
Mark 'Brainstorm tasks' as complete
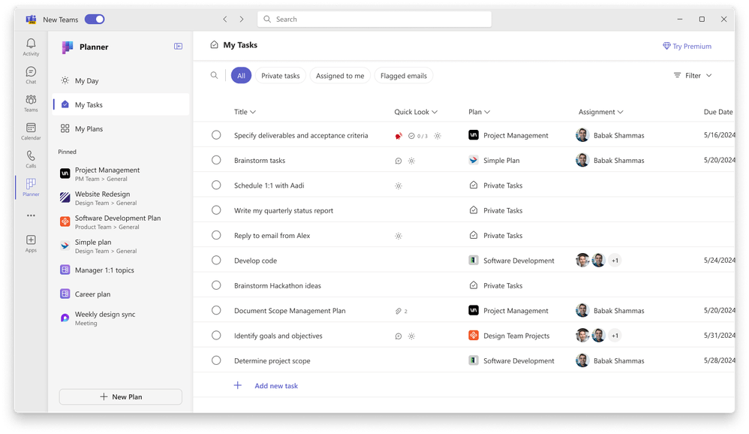216,160
